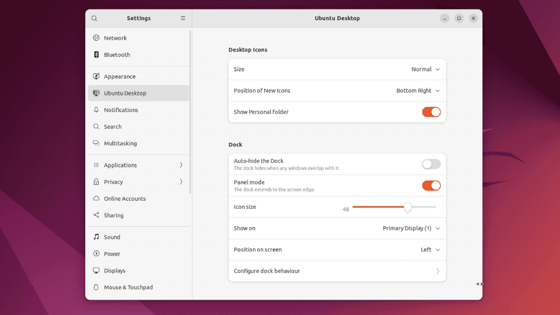Click the search magnifier icon in Settings header
560x315 pixels.
(x=94, y=18)
